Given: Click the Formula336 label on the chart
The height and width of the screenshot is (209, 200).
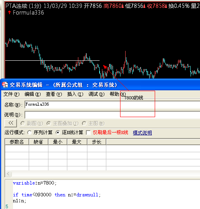Looking at the screenshot, I should (x=28, y=13).
